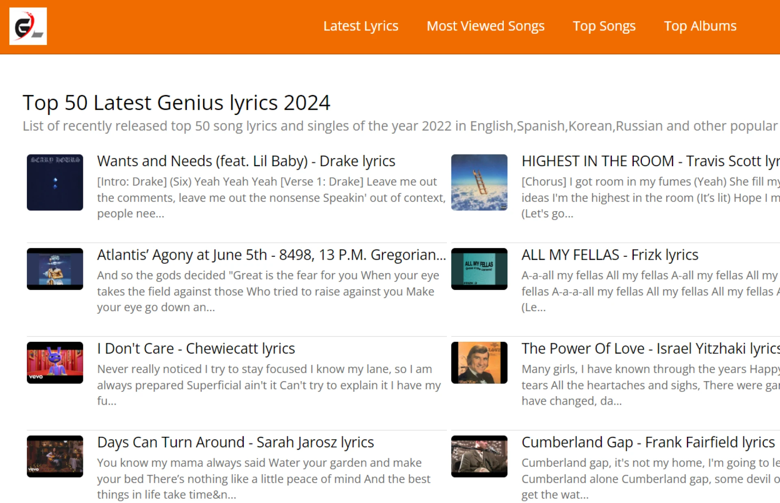
Task: Click the Sarah Jarosz video thumbnail
Action: coord(55,456)
